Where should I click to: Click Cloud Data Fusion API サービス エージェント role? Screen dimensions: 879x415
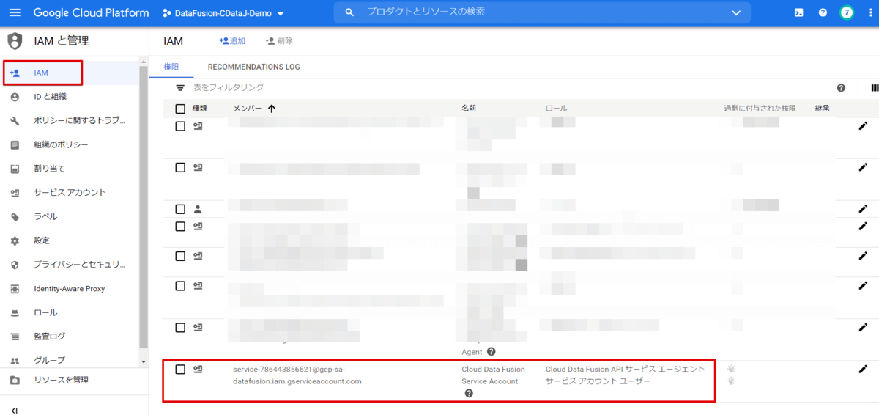click(x=625, y=369)
